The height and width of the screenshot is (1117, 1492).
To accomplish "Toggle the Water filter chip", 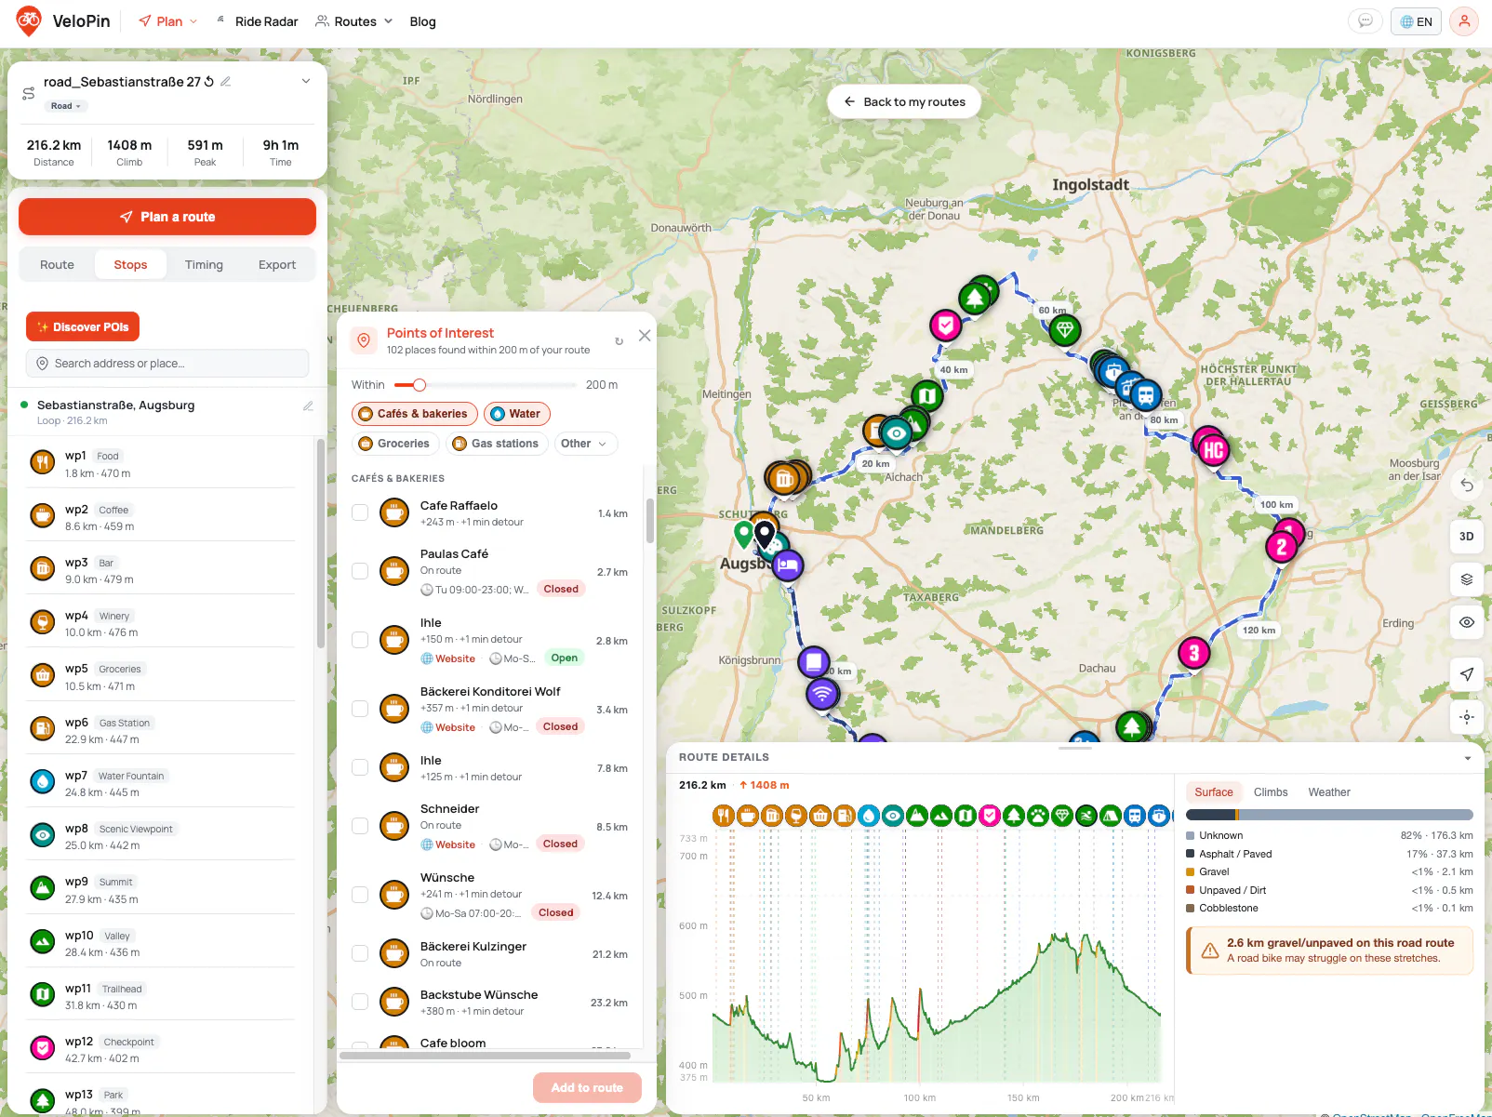I will (516, 414).
